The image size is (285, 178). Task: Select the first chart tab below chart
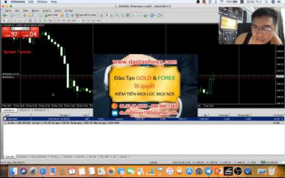tap(9, 110)
